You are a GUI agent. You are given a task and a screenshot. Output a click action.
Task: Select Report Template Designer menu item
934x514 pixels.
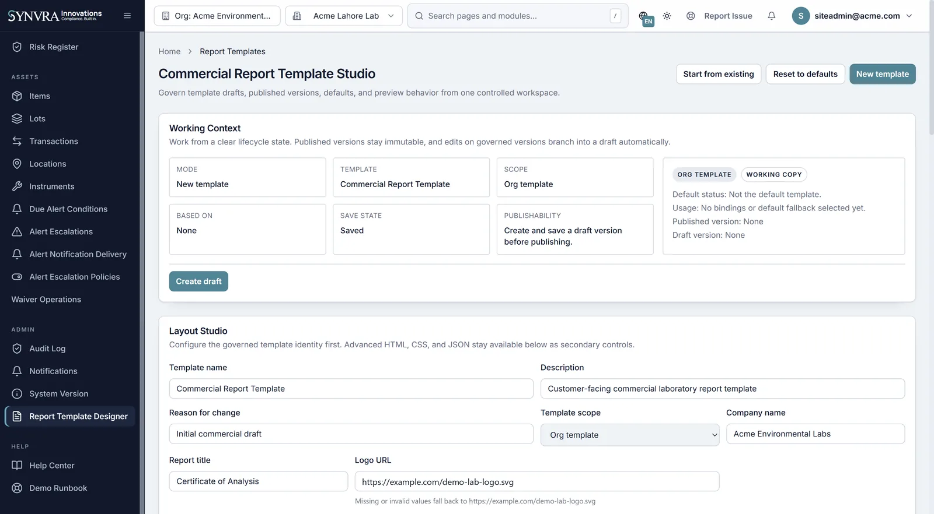click(70, 416)
